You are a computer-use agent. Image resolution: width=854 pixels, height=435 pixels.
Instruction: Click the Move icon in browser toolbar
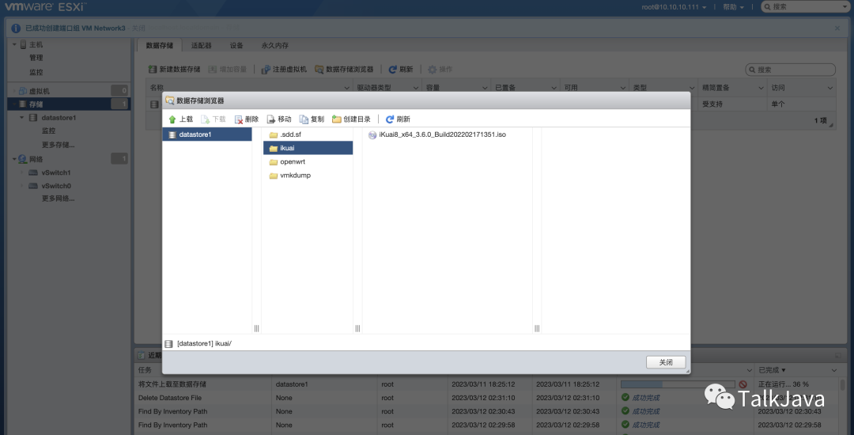[271, 119]
